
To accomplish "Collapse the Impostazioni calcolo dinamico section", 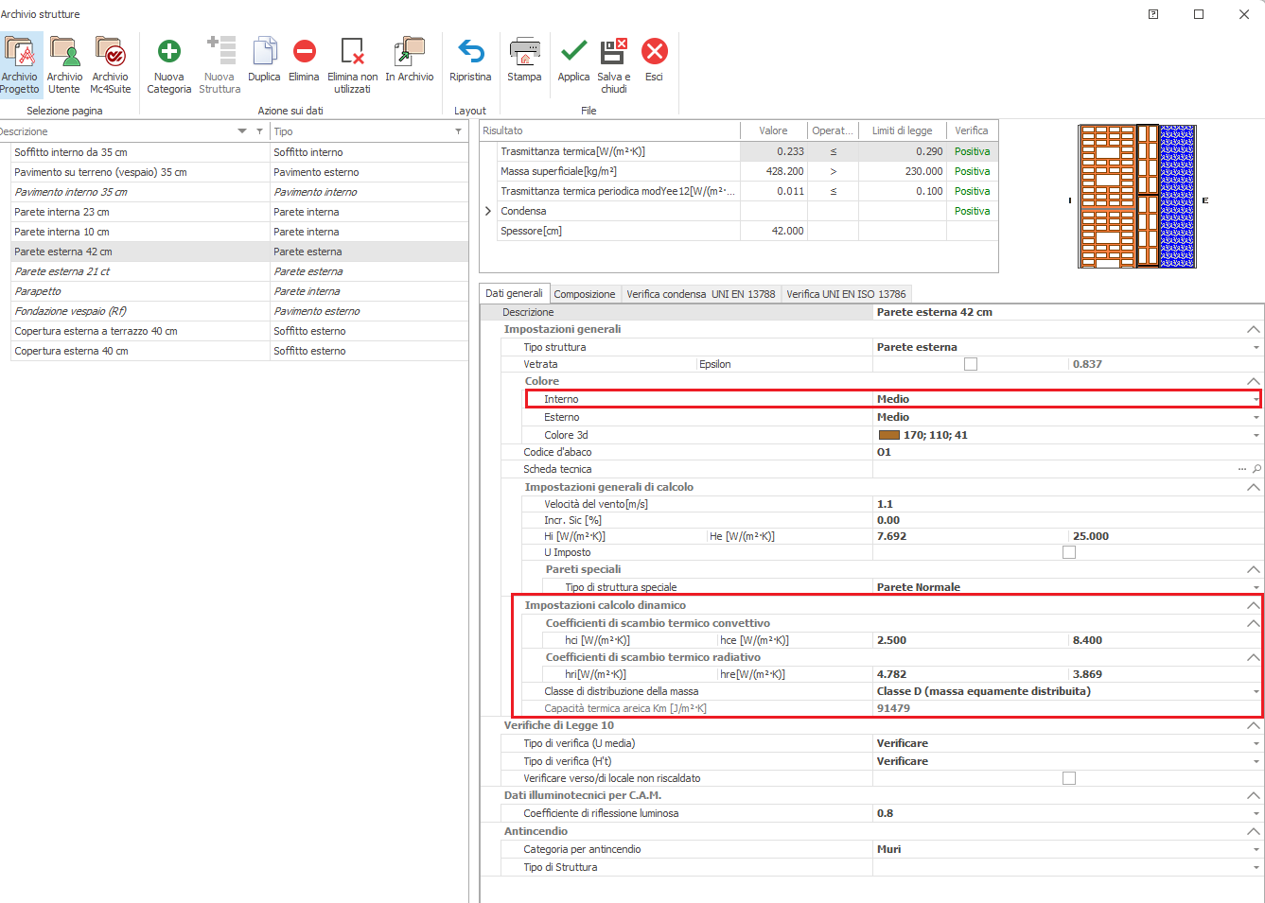I will tap(1253, 605).
